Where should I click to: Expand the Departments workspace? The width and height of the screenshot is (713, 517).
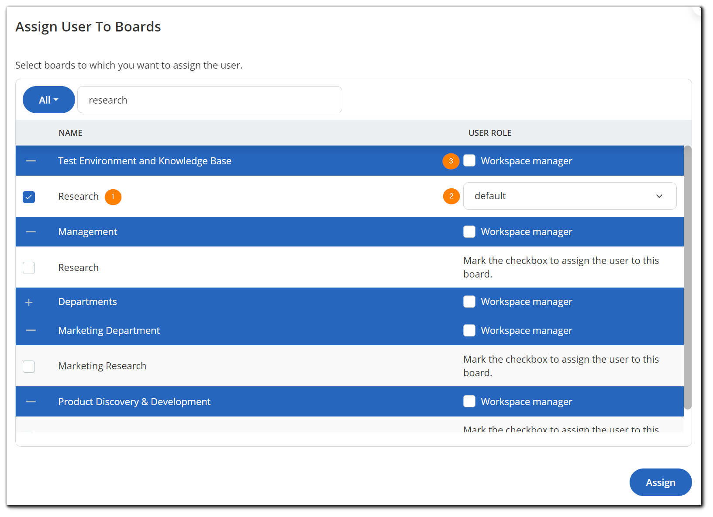(x=29, y=302)
